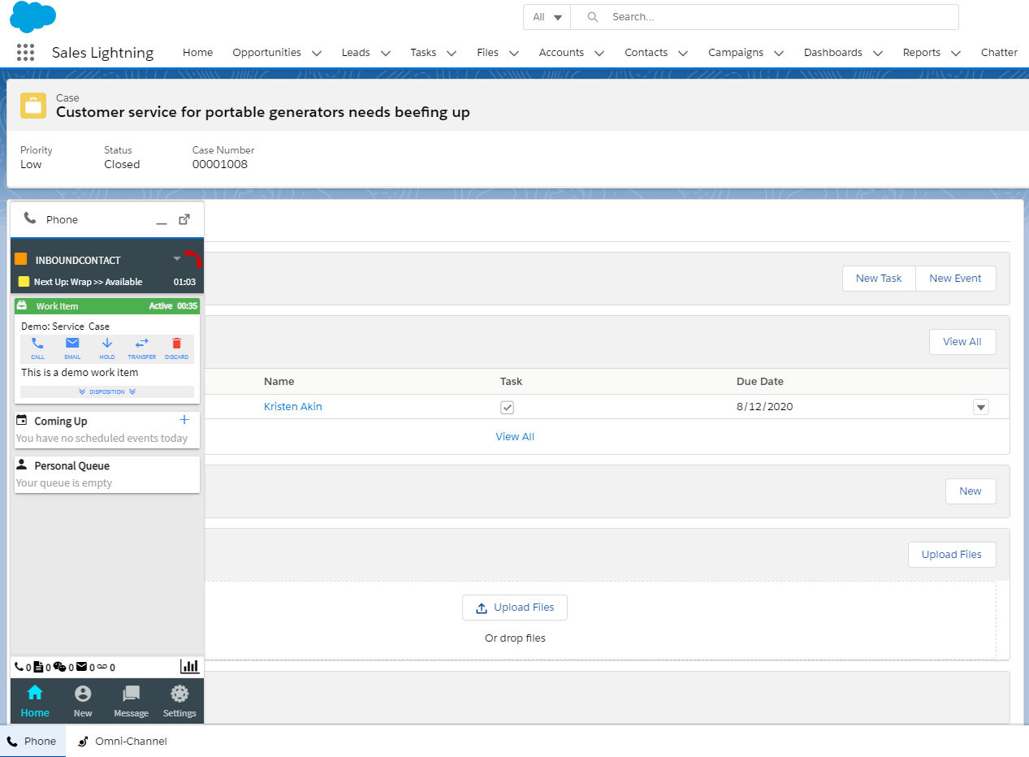
Task: Click the chat counter icon
Action: coord(59,667)
